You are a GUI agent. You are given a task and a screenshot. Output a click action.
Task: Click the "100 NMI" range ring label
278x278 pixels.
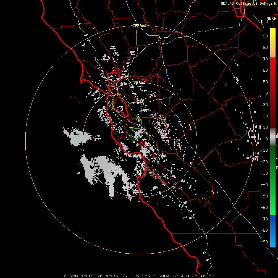tap(140, 25)
